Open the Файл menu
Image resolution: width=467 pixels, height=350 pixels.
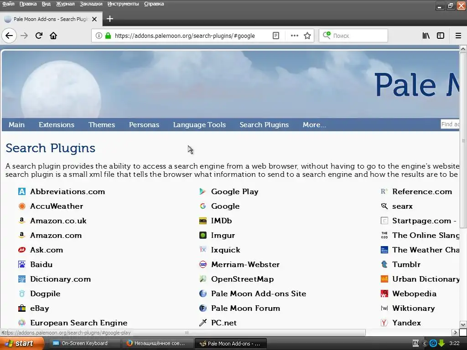tap(8, 4)
